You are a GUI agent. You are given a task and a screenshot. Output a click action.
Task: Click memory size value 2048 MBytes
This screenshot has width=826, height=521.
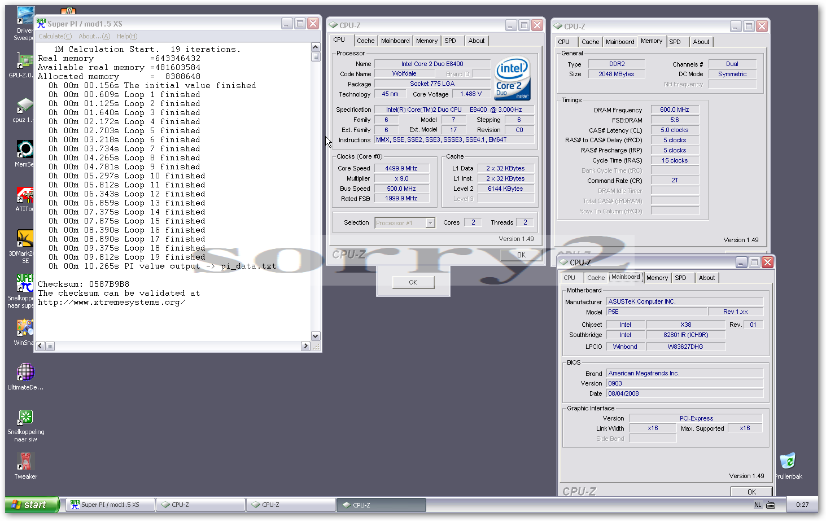(x=617, y=74)
